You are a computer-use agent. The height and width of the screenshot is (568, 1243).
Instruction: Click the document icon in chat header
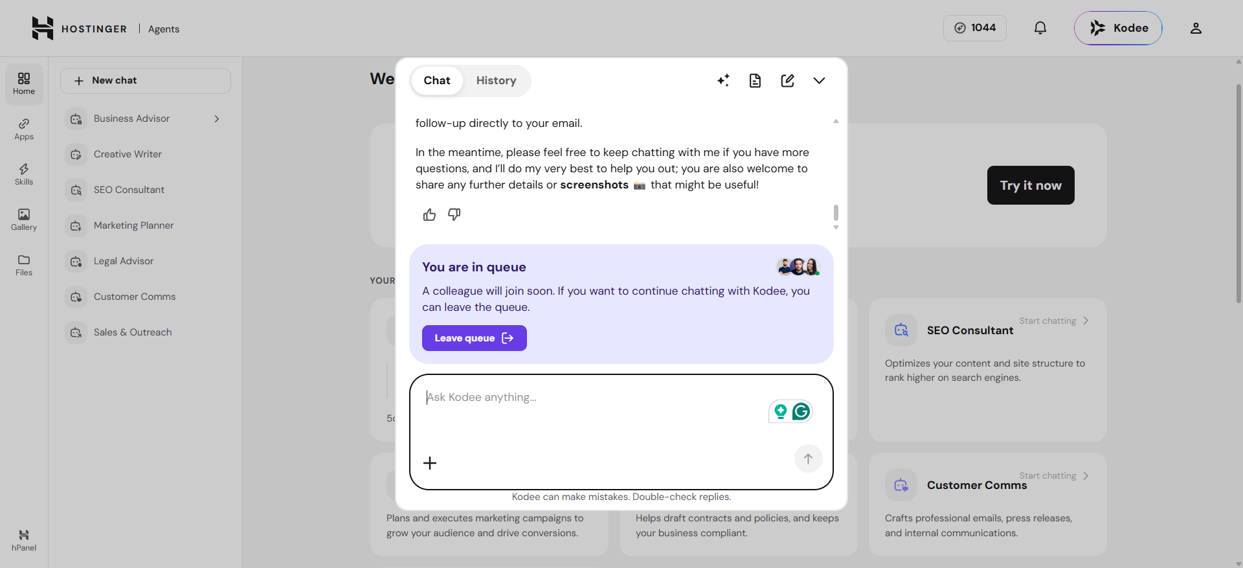(755, 80)
